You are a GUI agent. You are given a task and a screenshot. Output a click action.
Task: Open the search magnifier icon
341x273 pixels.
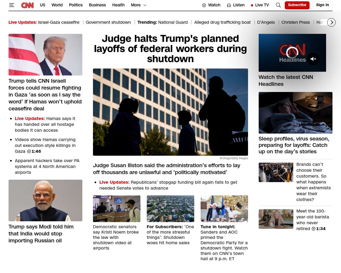coord(278,5)
